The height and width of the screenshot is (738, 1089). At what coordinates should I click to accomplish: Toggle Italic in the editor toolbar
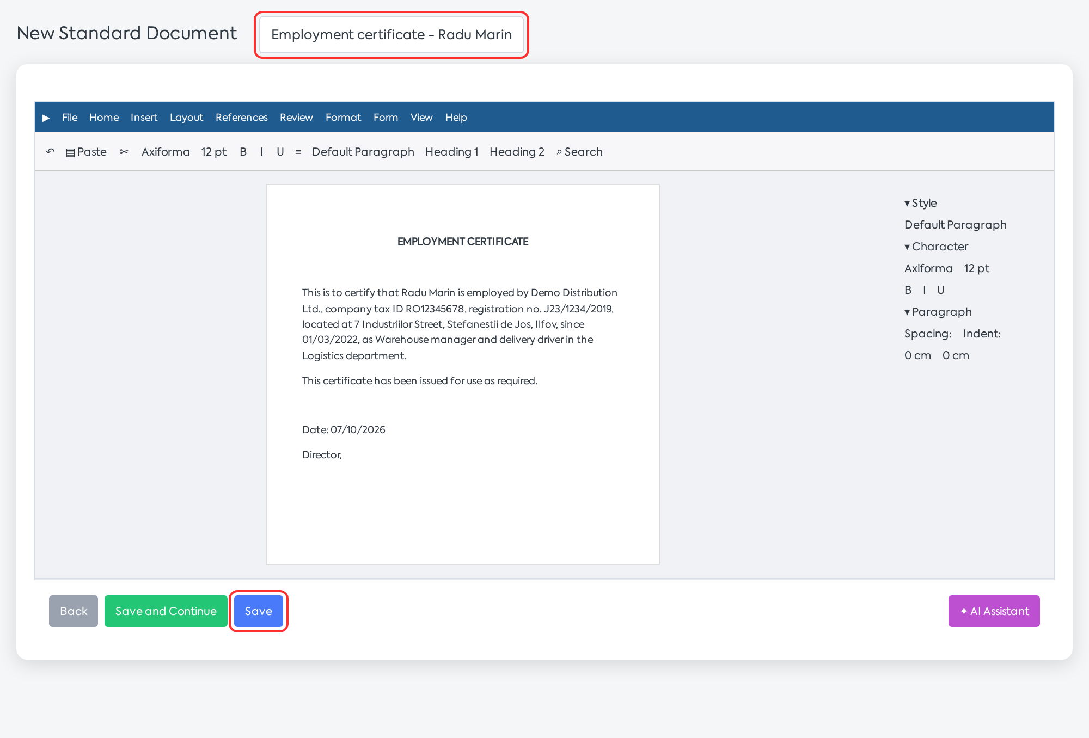click(262, 152)
